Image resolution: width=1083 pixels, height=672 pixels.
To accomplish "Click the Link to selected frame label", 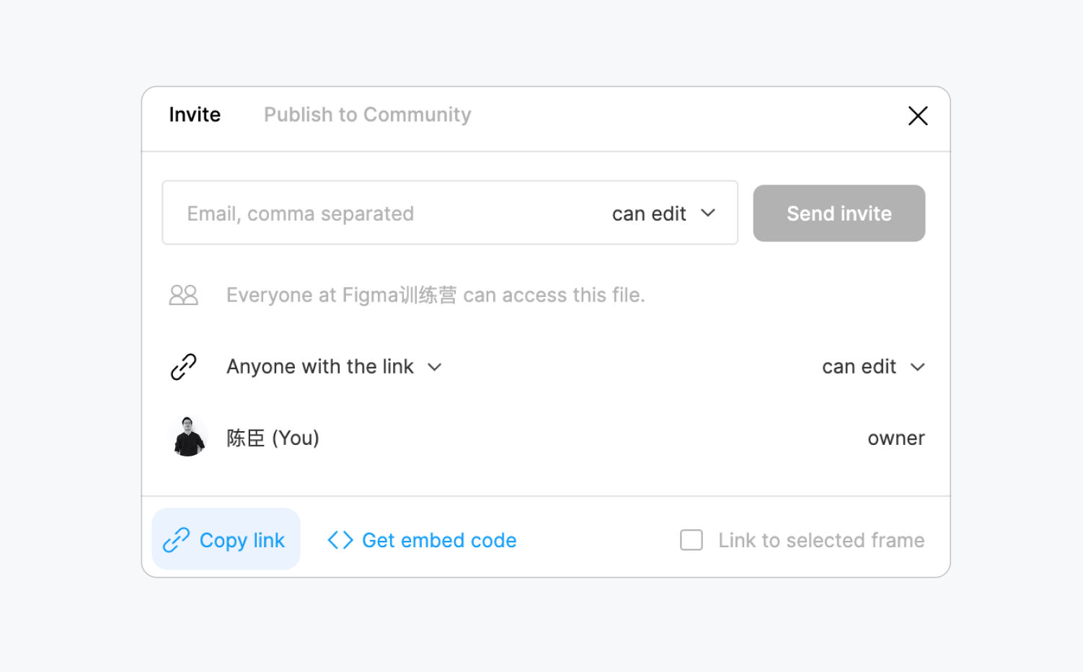I will tap(821, 540).
